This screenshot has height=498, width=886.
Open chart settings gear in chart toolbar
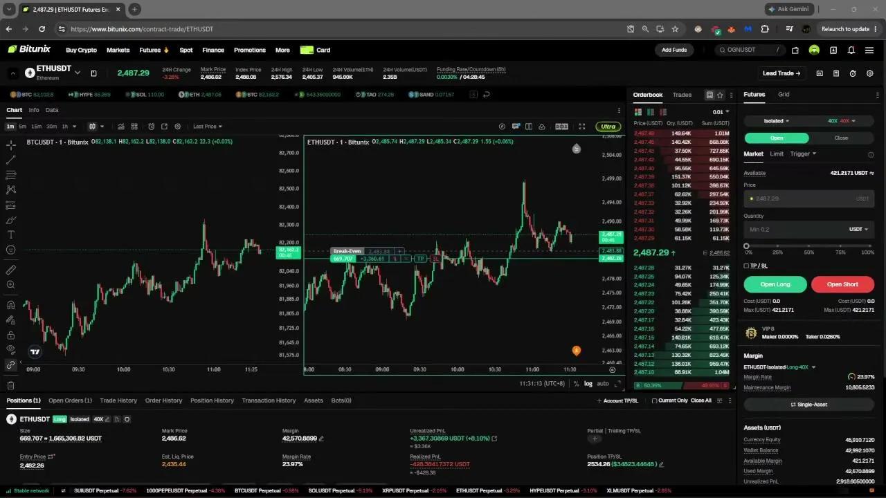[x=178, y=127]
